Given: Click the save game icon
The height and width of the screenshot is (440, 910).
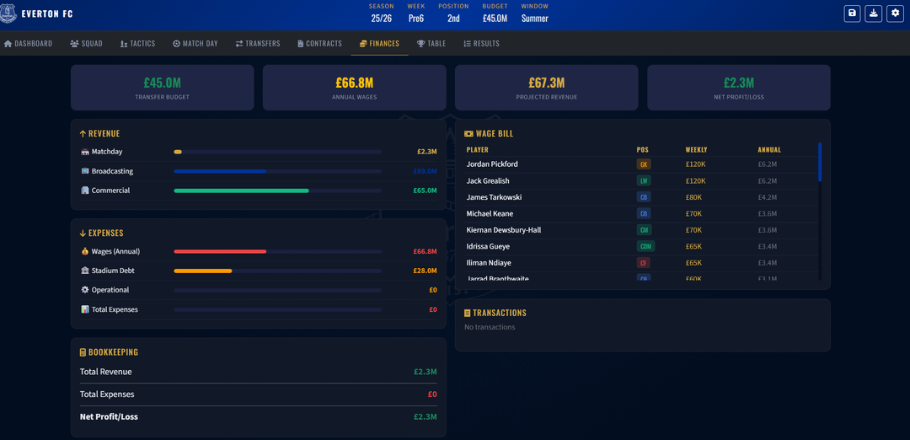Looking at the screenshot, I should (853, 13).
